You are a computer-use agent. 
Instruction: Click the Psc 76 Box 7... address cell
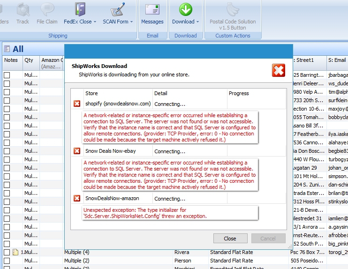click(307, 252)
